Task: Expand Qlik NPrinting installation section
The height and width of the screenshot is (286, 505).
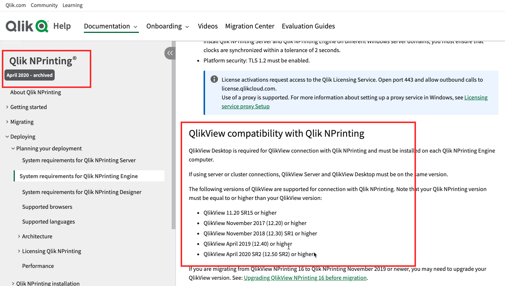Action: click(13, 284)
